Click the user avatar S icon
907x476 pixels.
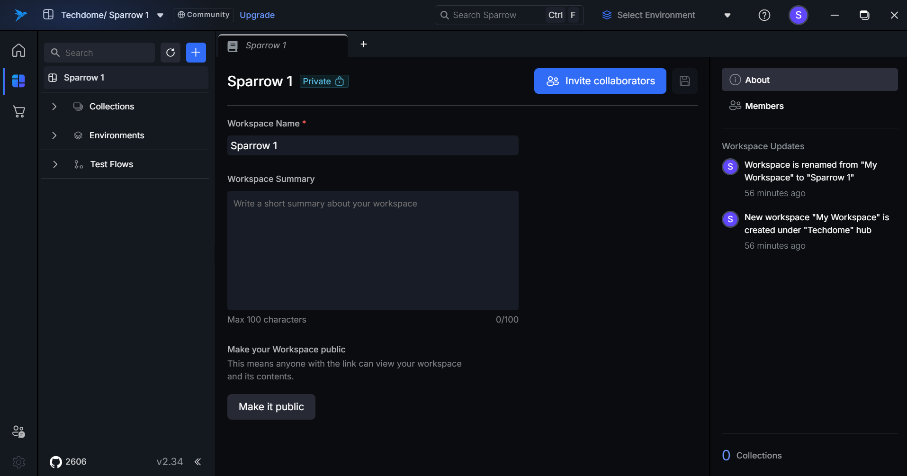798,15
